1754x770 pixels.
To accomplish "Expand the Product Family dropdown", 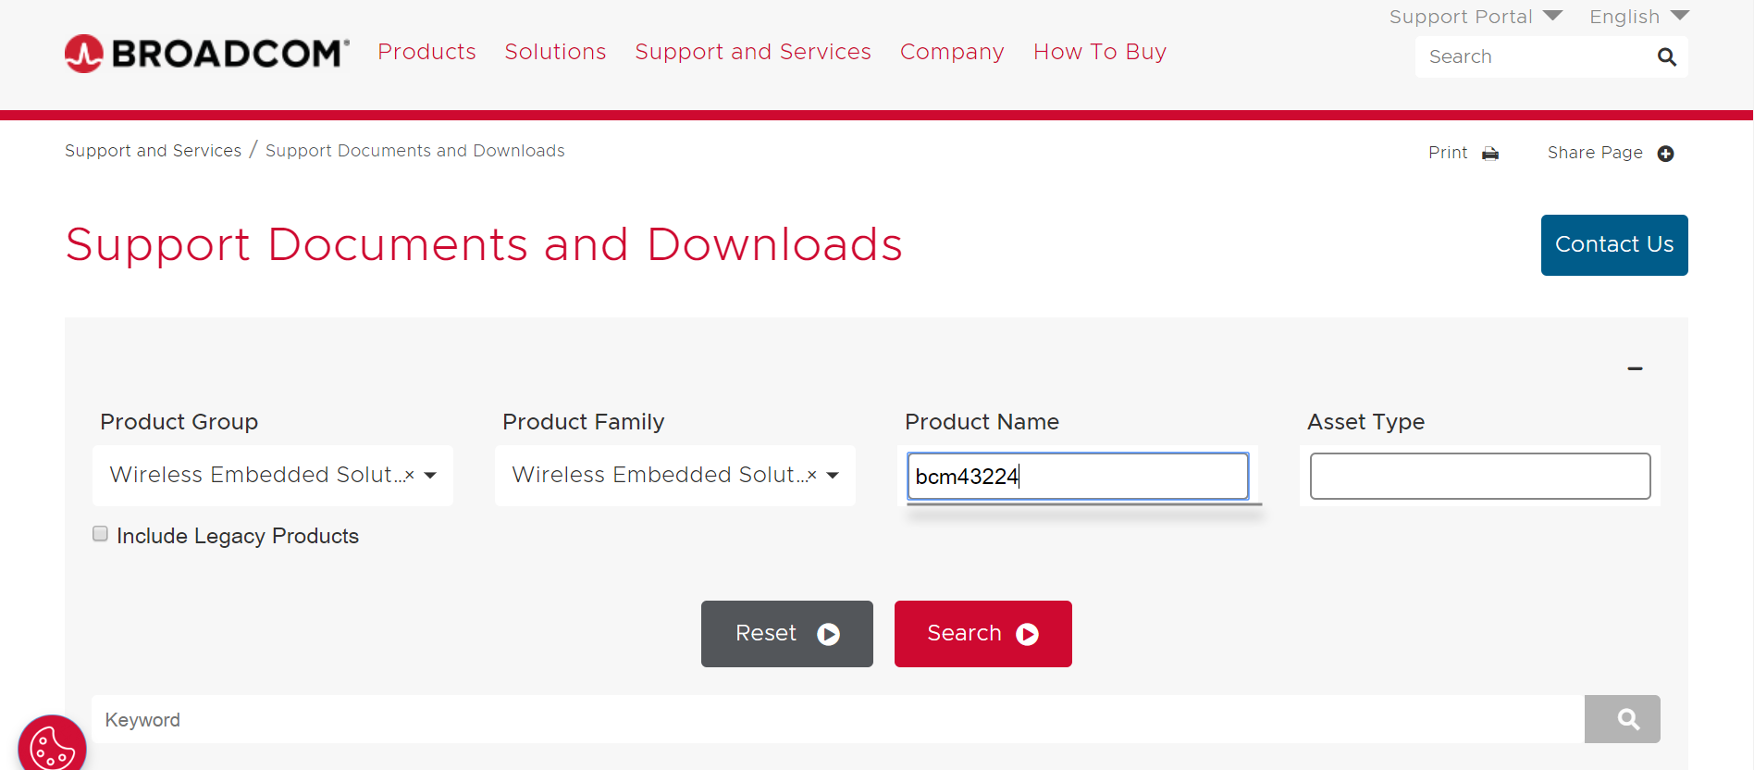I will click(834, 476).
